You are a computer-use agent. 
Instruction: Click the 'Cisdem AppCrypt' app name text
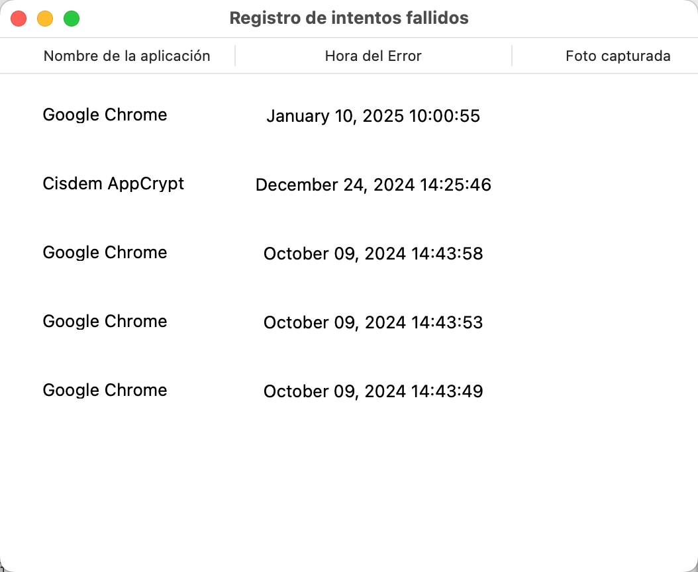113,184
